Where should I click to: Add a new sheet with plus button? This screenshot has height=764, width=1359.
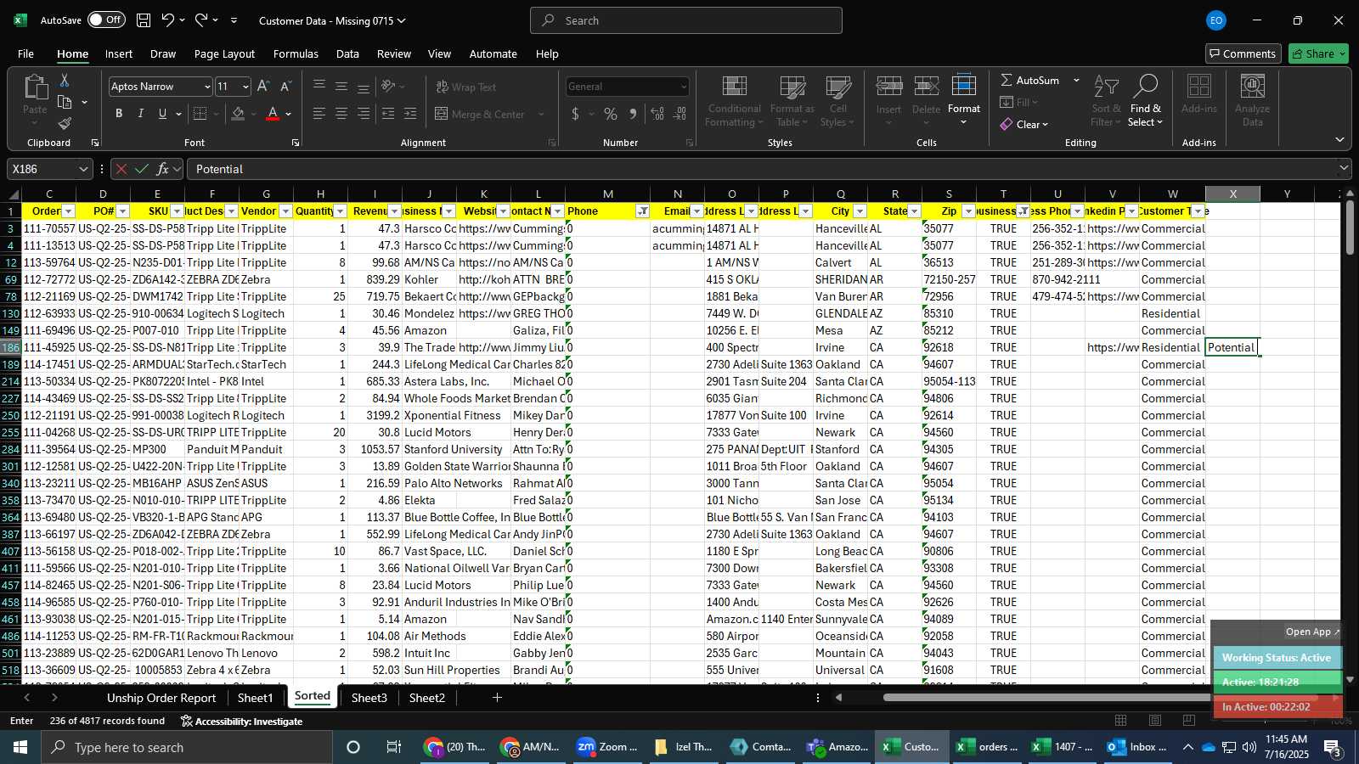click(497, 698)
